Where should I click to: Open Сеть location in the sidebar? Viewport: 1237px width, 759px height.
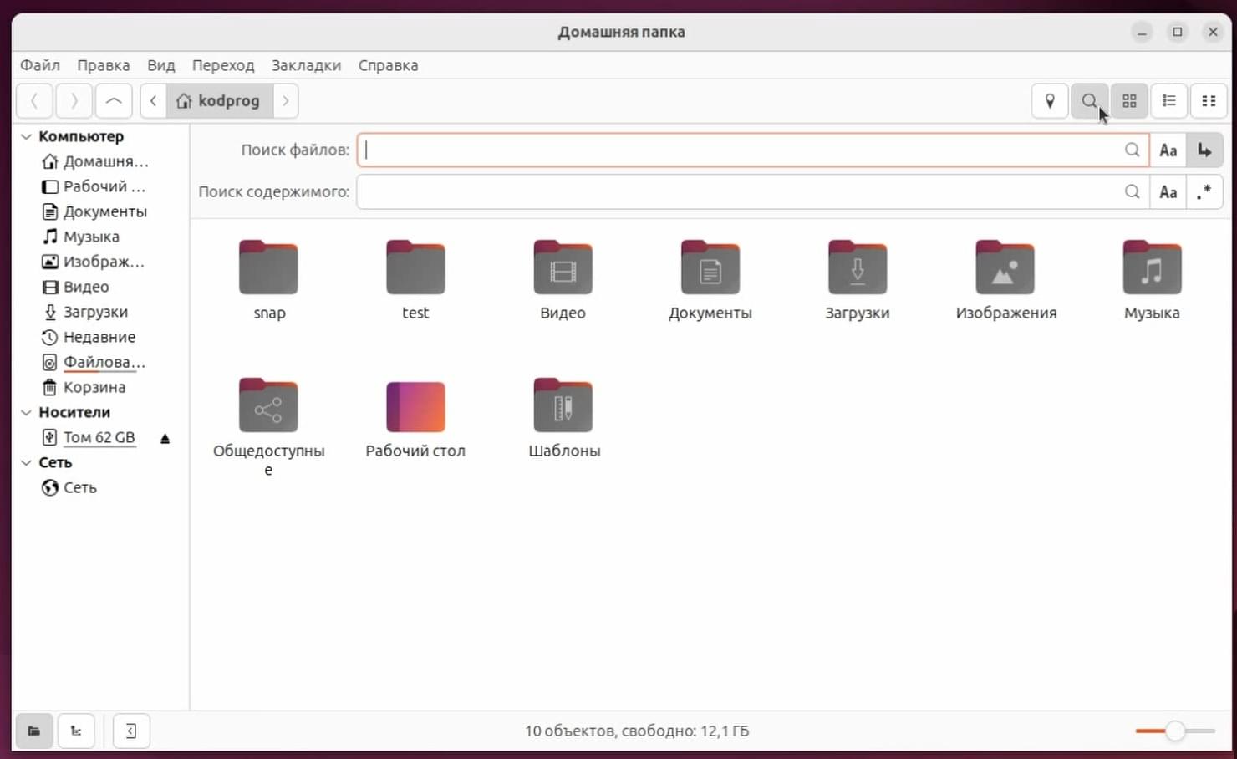pos(69,487)
